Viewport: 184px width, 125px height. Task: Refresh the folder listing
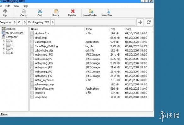[x=149, y=22]
